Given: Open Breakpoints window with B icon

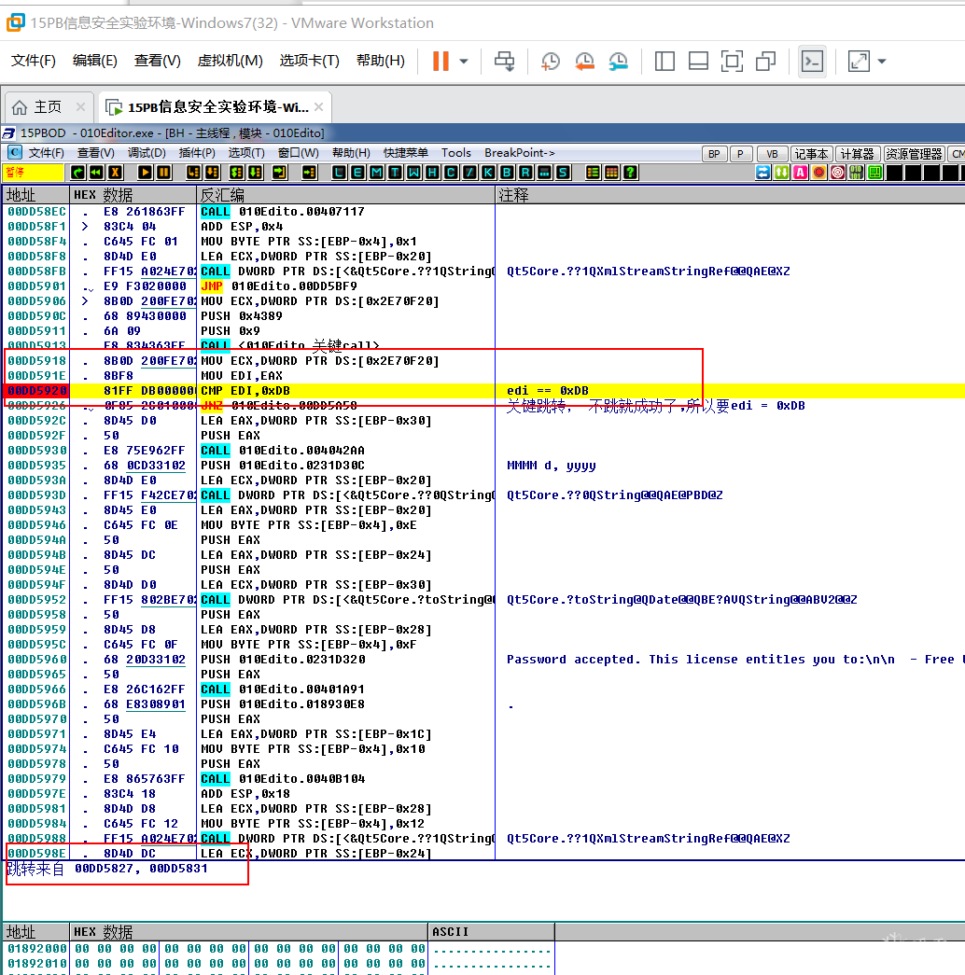Looking at the screenshot, I should coord(507,173).
